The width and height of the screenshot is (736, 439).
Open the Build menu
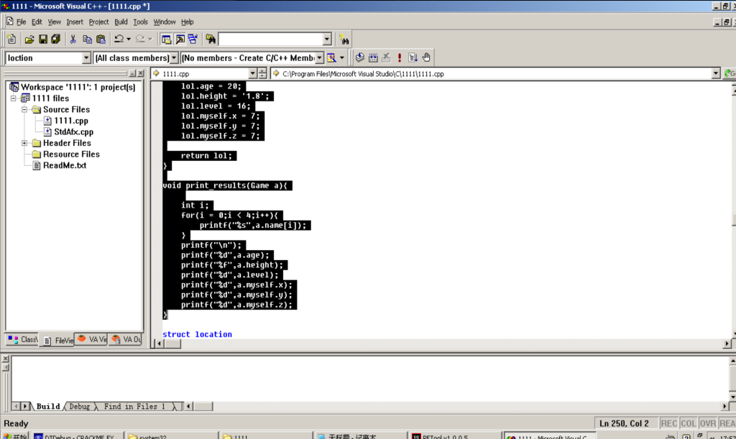[x=121, y=22]
